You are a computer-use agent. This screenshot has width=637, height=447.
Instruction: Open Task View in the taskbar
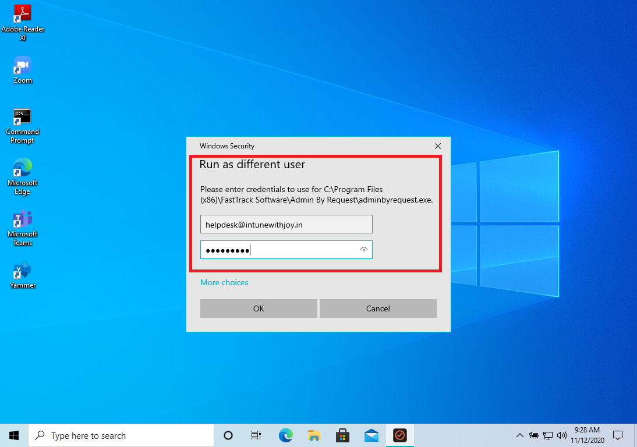coord(256,435)
